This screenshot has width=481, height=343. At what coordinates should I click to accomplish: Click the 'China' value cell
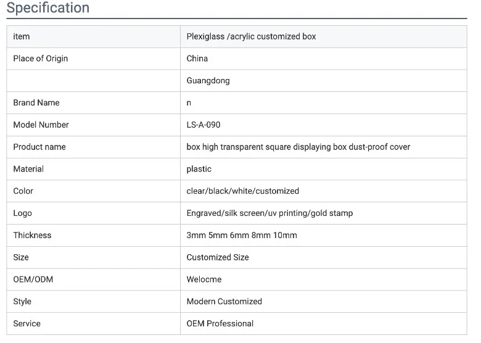[x=197, y=59]
